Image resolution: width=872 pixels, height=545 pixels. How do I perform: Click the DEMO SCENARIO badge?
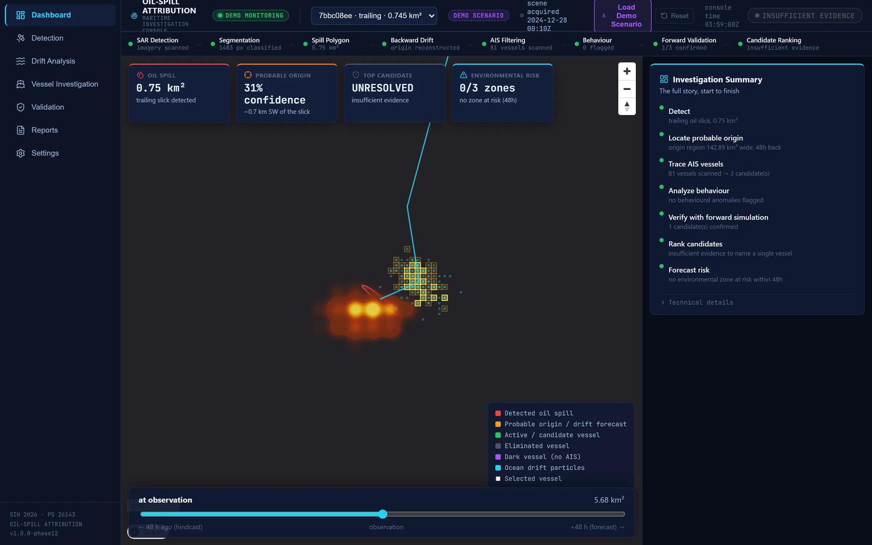point(478,15)
